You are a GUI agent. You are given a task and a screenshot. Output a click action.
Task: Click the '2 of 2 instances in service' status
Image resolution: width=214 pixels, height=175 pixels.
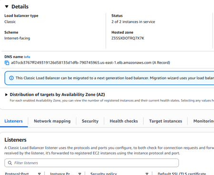[133, 22]
